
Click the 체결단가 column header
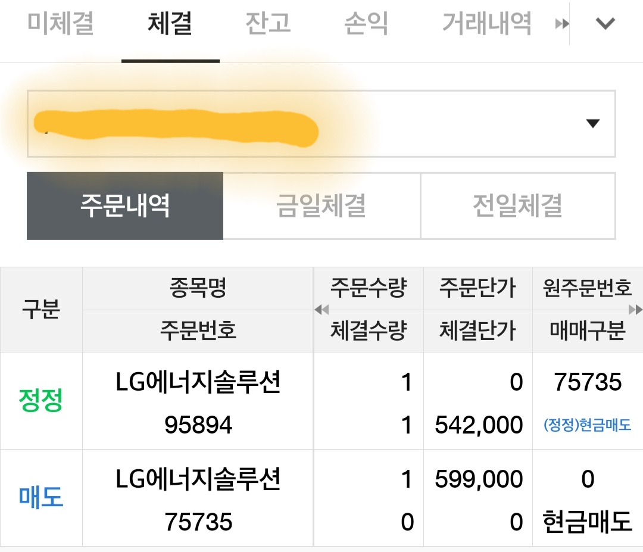pos(477,331)
